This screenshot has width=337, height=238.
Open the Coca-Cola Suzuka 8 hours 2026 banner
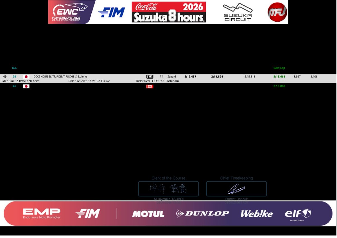[x=169, y=12]
